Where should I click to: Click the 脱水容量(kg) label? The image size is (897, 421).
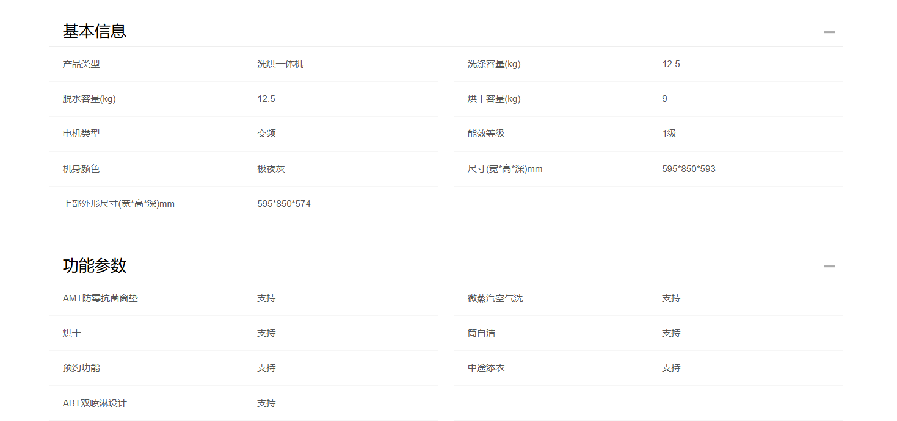(x=89, y=99)
